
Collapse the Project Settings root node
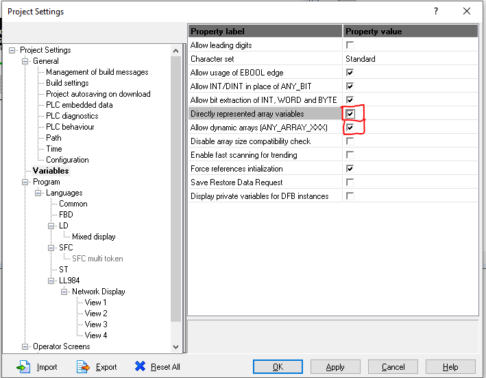pyautogui.click(x=12, y=50)
